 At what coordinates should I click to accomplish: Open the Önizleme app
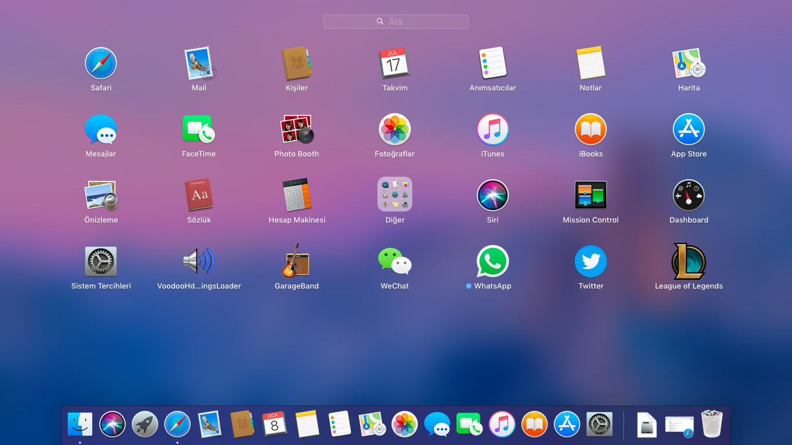click(x=101, y=196)
